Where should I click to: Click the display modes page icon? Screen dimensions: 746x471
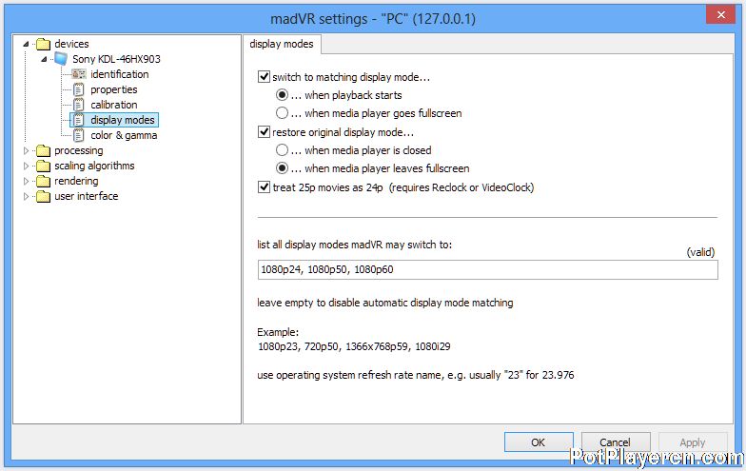point(78,120)
